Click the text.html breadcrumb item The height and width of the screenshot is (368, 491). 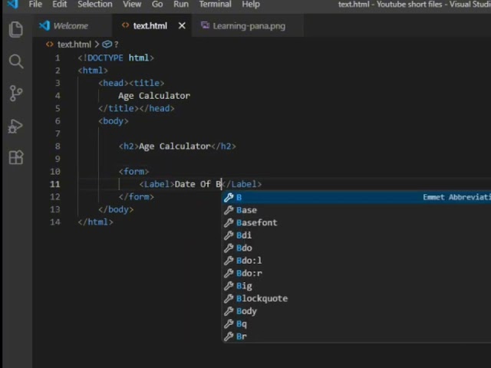point(74,44)
